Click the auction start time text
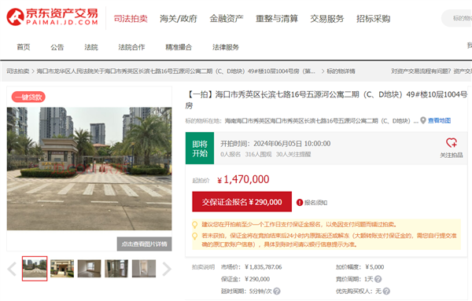 click(275, 144)
